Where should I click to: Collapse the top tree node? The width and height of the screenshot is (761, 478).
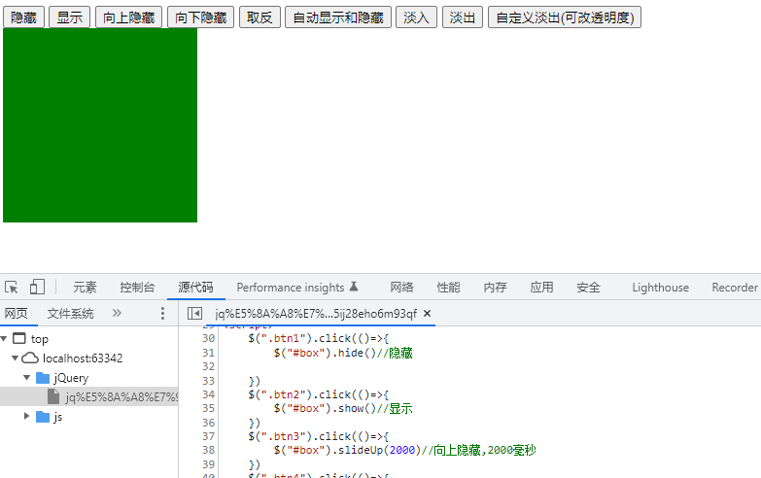click(4, 338)
